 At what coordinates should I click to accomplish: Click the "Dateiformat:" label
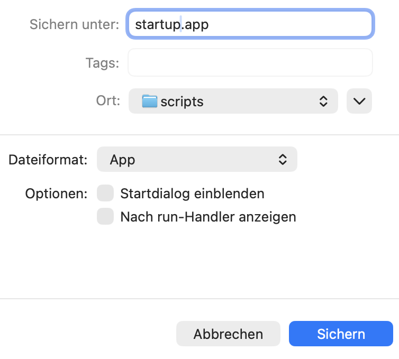pos(48,160)
